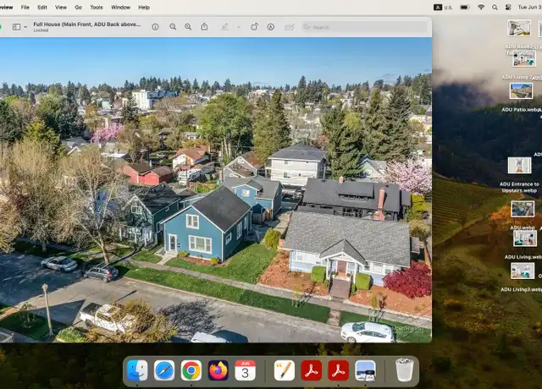Open the U.S. input source menu
Image resolution: width=542 pixels, height=389 pixels.
[x=443, y=8]
